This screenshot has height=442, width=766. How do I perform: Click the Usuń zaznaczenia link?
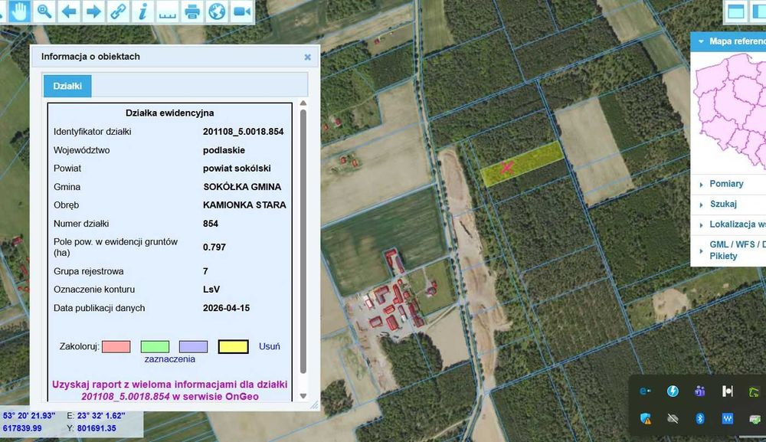(269, 346)
